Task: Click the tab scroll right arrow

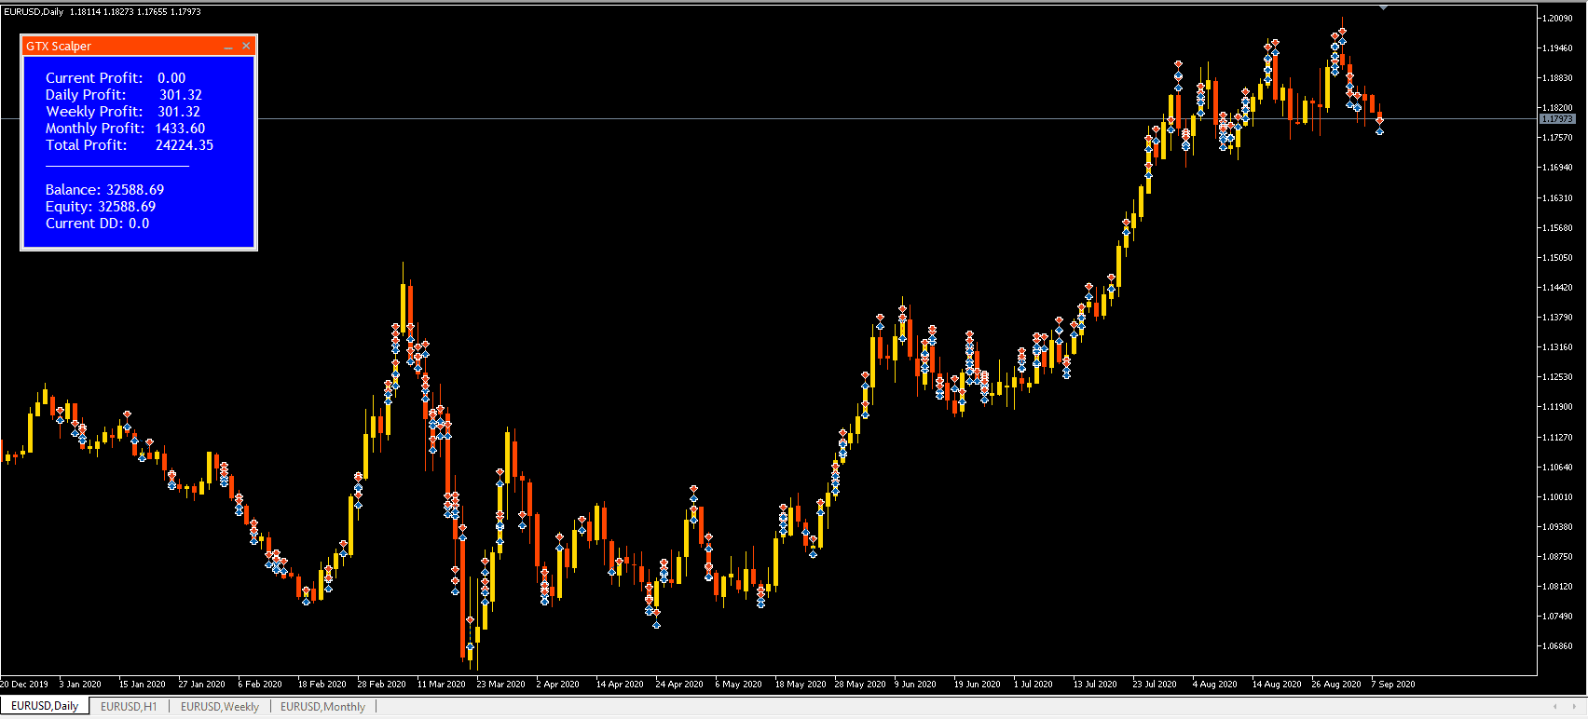Action: 1574,707
